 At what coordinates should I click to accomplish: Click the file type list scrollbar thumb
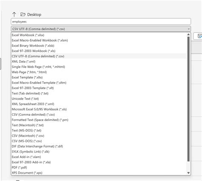tap(188, 99)
